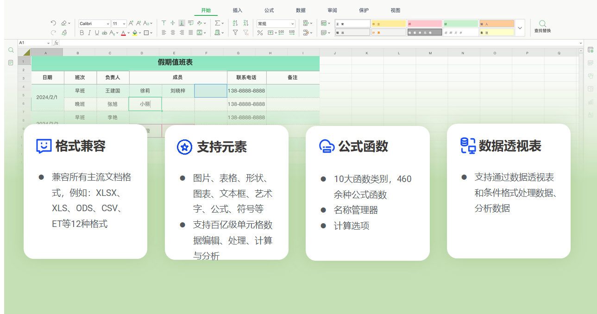Expand the cell styles gallery chevron

(520, 28)
